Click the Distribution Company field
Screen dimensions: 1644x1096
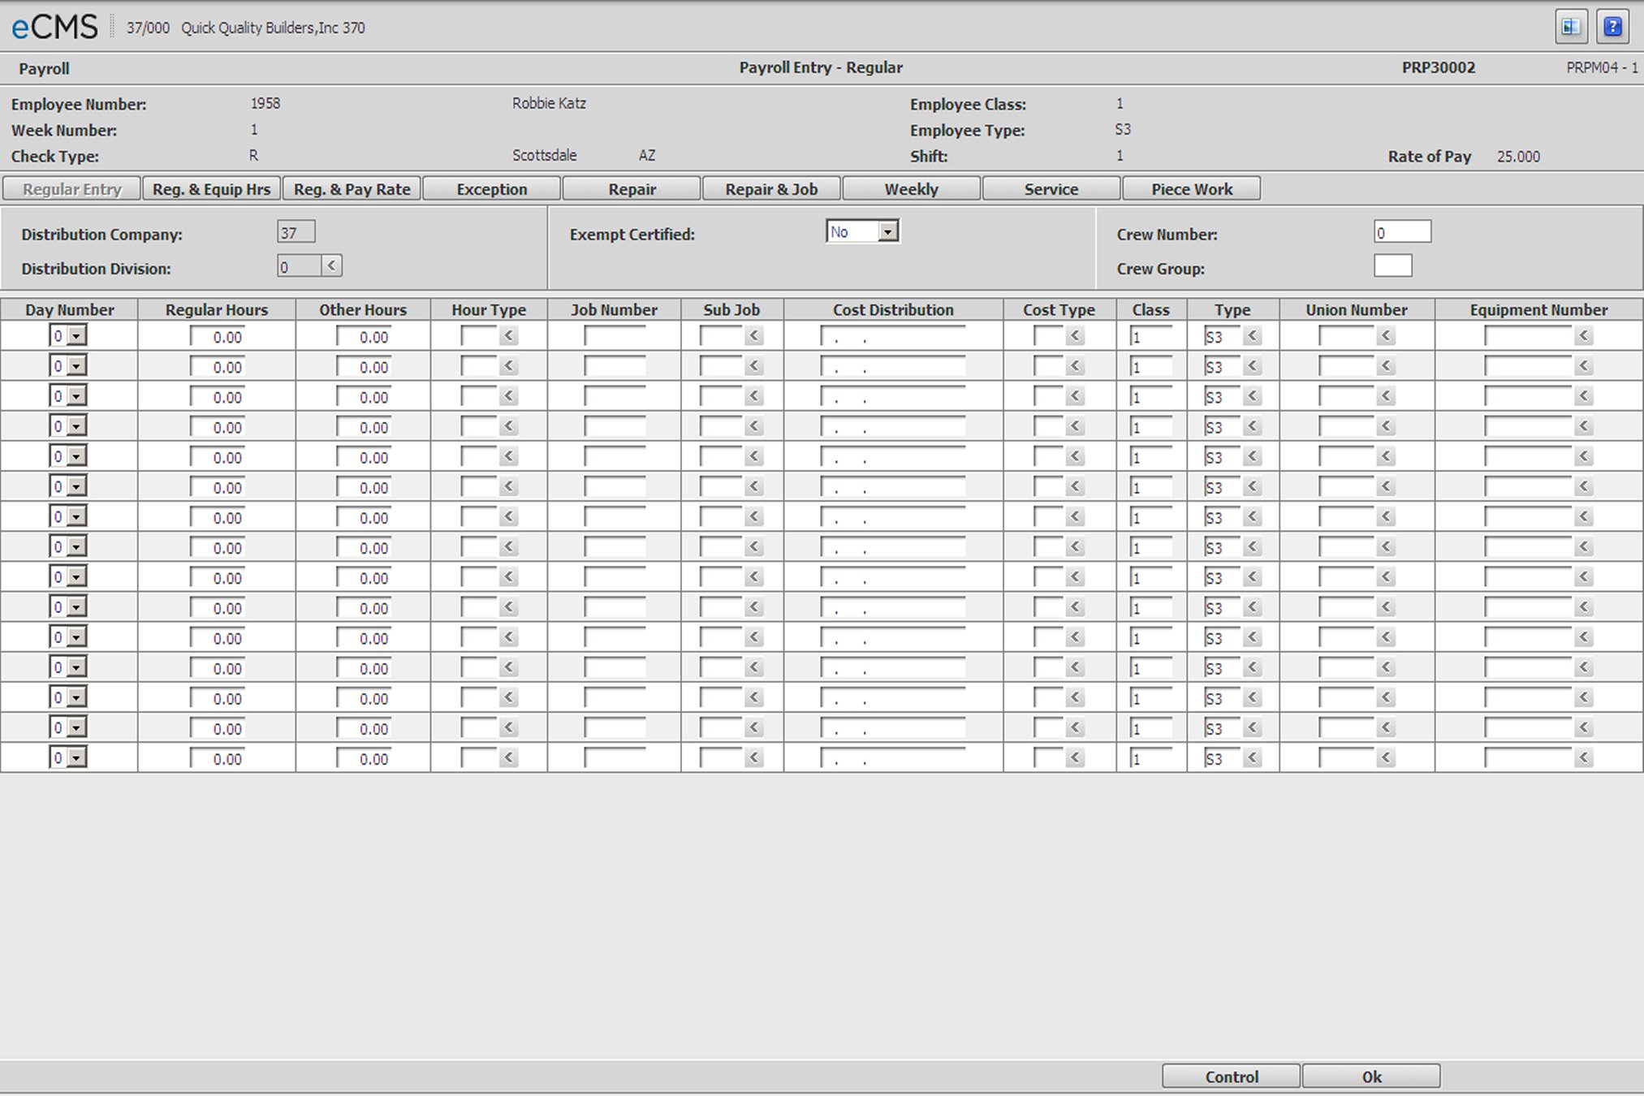click(x=296, y=232)
